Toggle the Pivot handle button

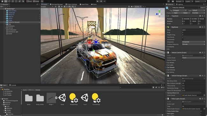coord(29,1)
